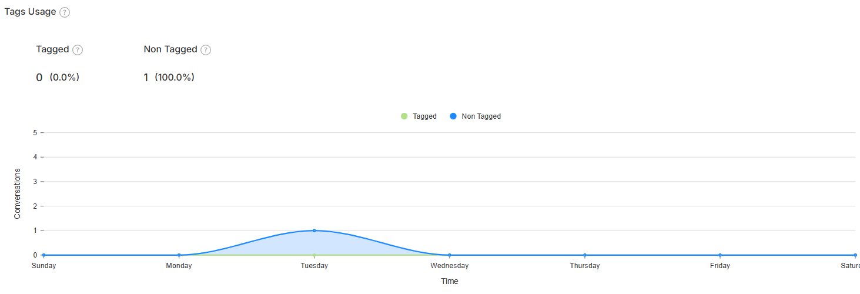Click the shaded blue area under the curve
The image size is (860, 294).
[x=314, y=245]
